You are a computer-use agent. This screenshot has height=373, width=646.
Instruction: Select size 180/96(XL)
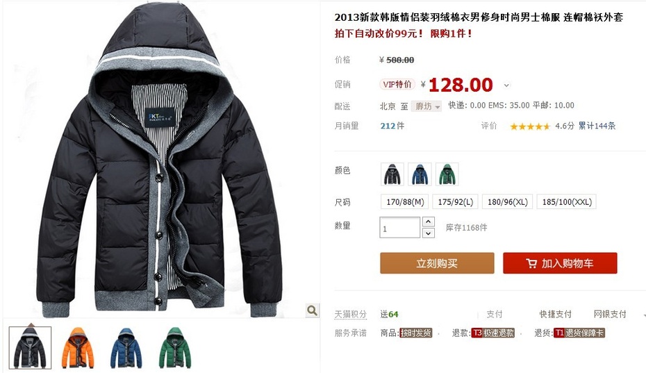[508, 202]
